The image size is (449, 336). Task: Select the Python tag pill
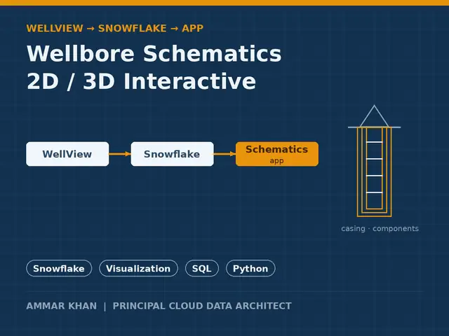coord(250,268)
